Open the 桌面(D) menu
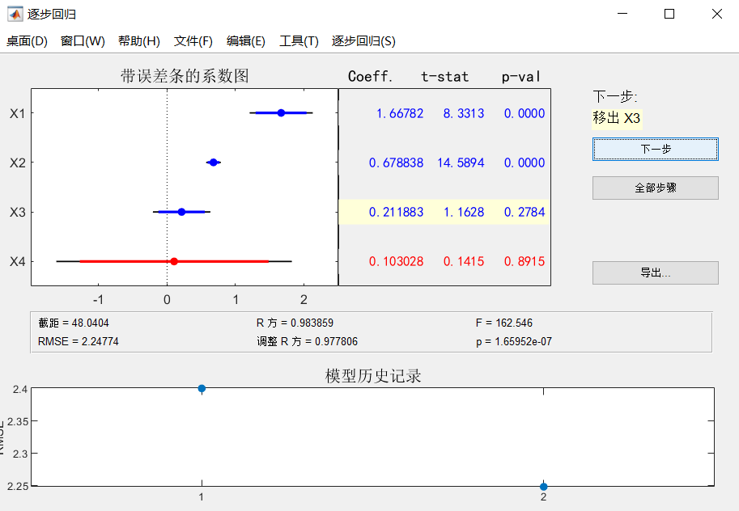The width and height of the screenshot is (739, 511). (x=27, y=41)
